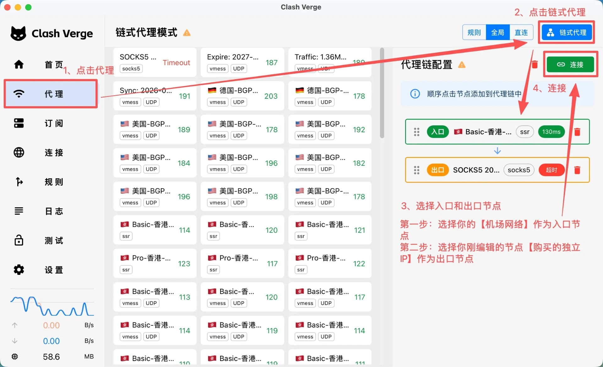Click the lock icon beside 测试
Screen dimensions: 603x367
click(x=19, y=240)
